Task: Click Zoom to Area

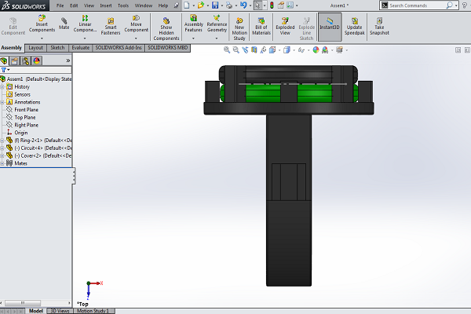Action: [x=236, y=50]
